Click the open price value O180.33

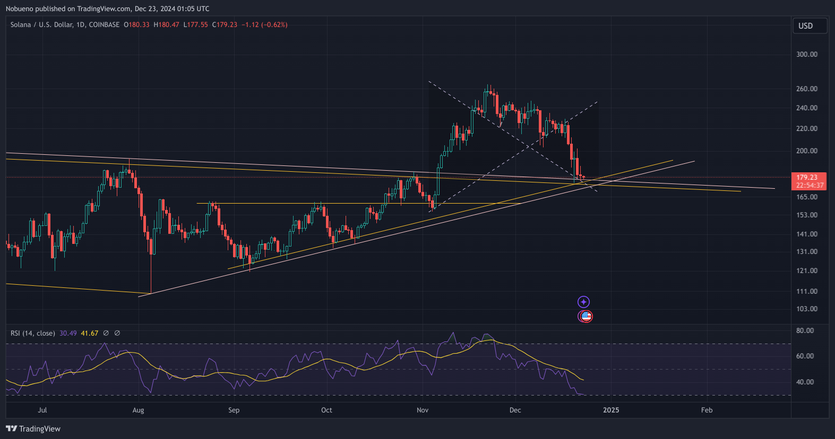137,24
